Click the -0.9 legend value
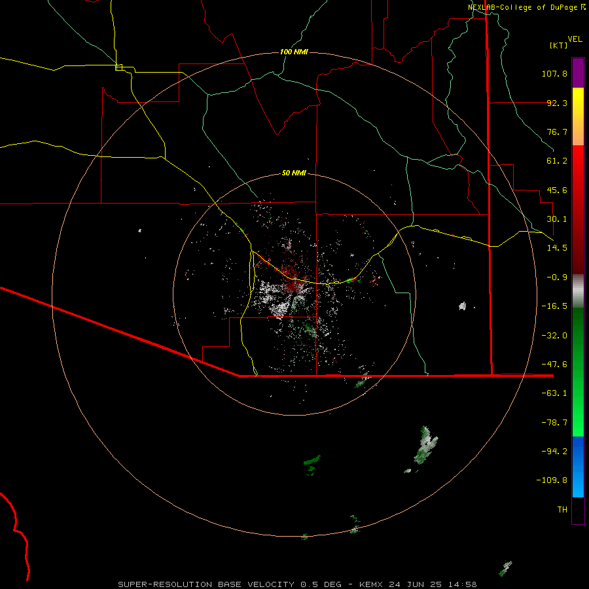Screen dimensions: 589x589 (557, 277)
